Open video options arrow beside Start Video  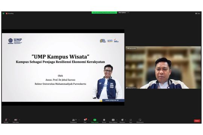click(20, 120)
